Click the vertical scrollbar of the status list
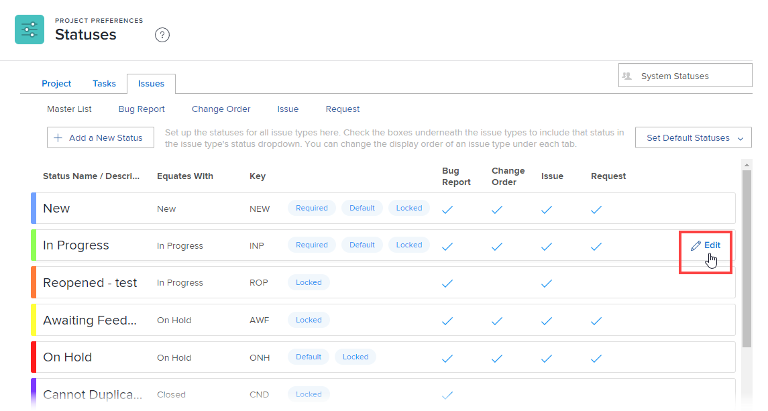 (747, 255)
